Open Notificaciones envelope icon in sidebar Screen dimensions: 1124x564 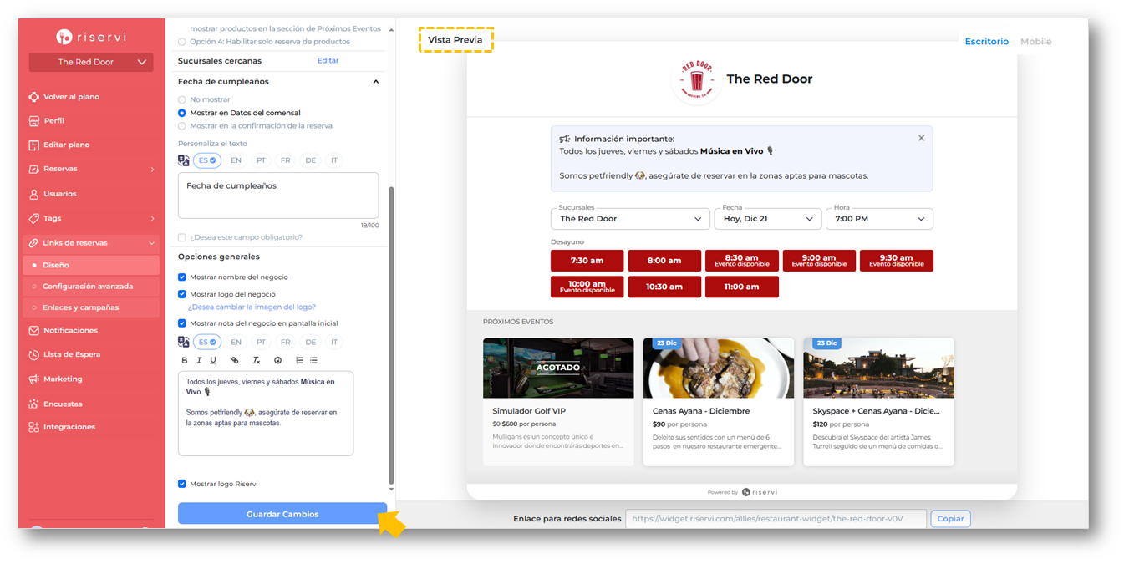click(x=33, y=330)
